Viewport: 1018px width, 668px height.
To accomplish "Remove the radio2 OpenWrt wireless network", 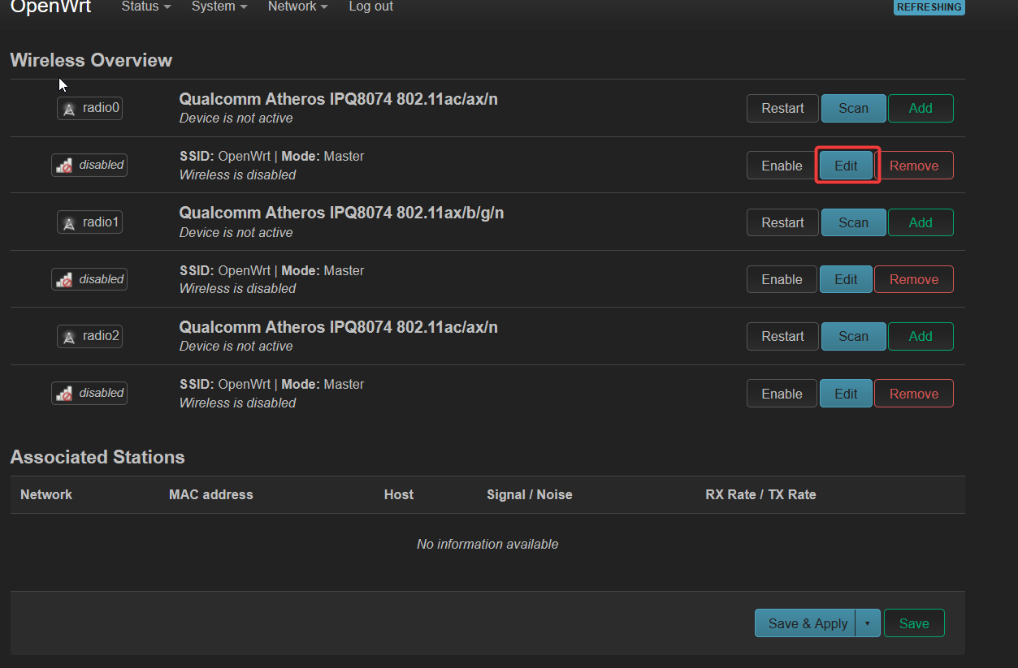I will click(913, 394).
